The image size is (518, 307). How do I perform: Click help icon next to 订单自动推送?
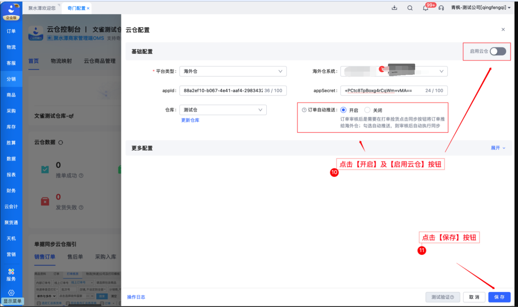point(304,110)
